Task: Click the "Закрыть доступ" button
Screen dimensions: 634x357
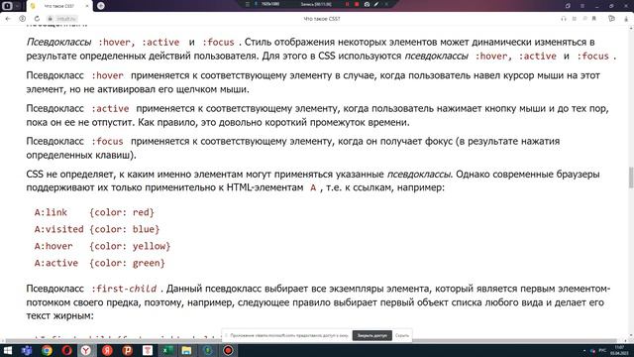Action: click(372, 335)
